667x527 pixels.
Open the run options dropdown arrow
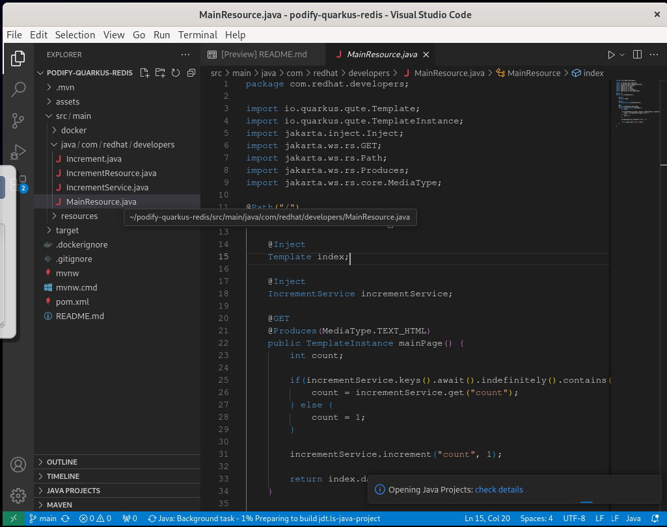(x=622, y=55)
